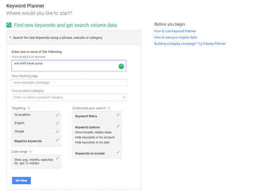
Task: Open the Targeting help question mark
Action: pyautogui.click(x=29, y=108)
